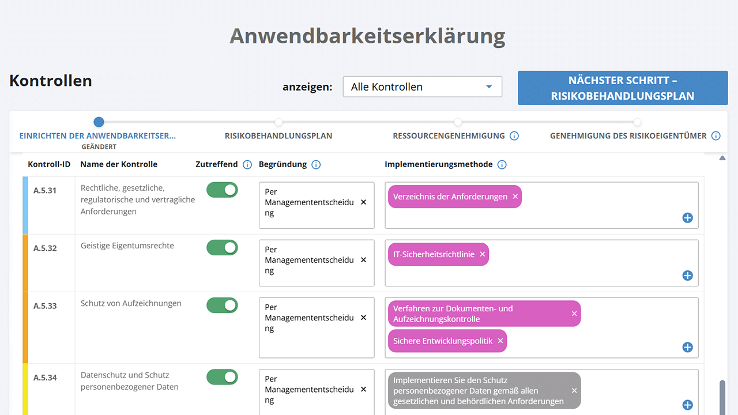Remove the Sichere Entwicklungspolitik tag

click(500, 341)
